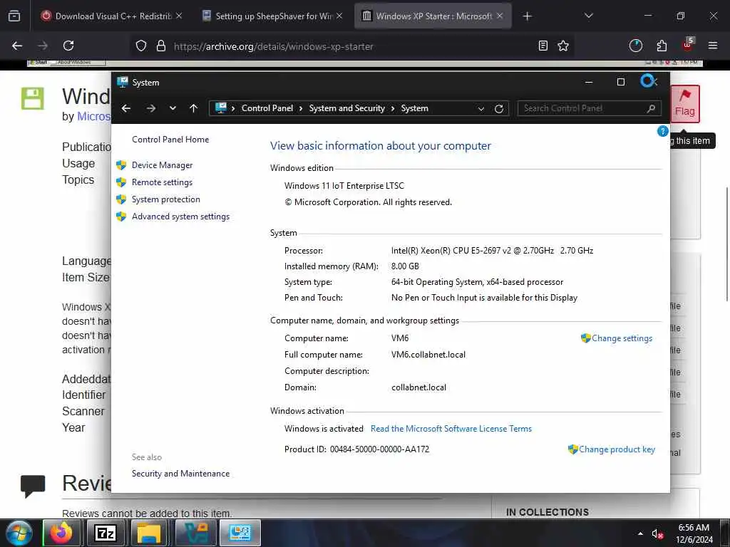Select Control Panel in the breadcrumb
Image resolution: width=730 pixels, height=547 pixels.
[x=267, y=108]
